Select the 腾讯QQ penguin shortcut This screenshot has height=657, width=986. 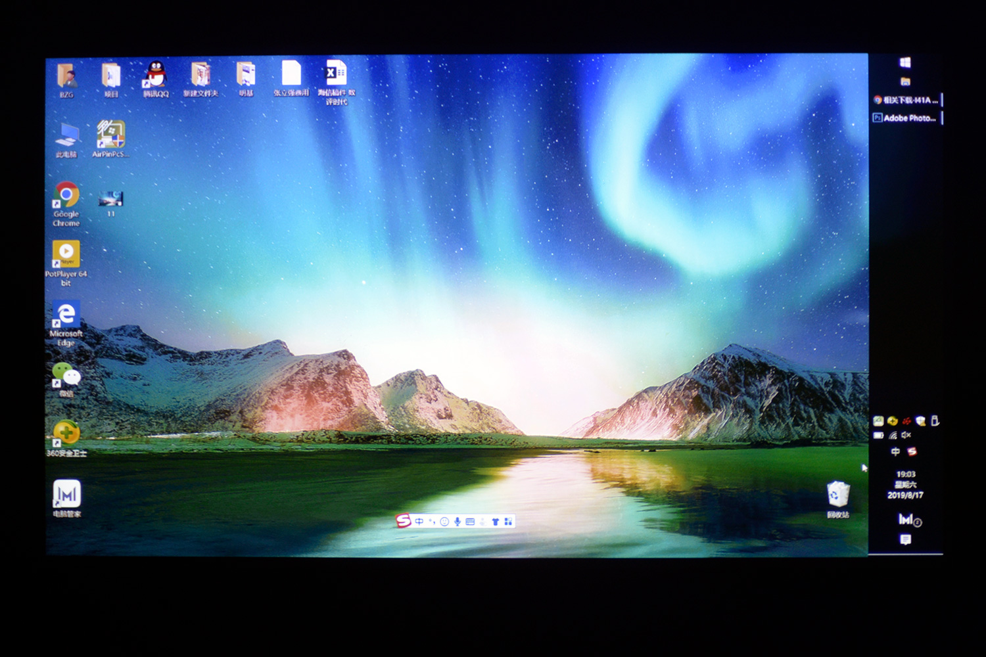tap(155, 75)
